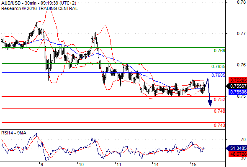Image resolution: width=247 pixels, height=167 pixels.
Task: Click the 0.769 green resistance label
Action: coord(219,51)
